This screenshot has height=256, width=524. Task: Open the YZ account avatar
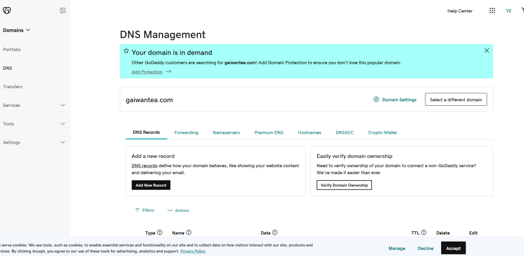pyautogui.click(x=508, y=11)
